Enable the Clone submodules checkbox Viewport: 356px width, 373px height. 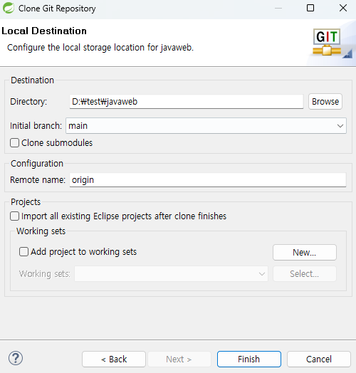pyautogui.click(x=14, y=143)
